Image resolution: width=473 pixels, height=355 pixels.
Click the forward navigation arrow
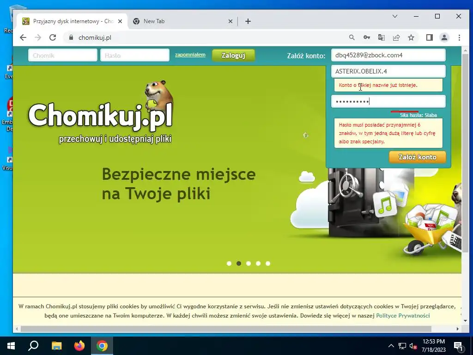click(x=38, y=37)
